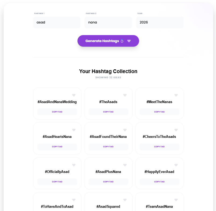This screenshot has height=211, width=216.
Task: Favorite the #AsadAndNanaWedding hashtag heart
Action: coord(74,95)
